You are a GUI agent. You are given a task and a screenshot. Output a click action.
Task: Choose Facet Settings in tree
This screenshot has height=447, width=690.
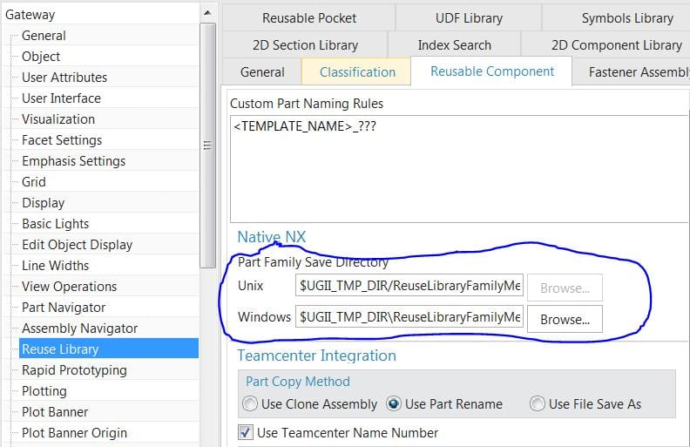pos(62,140)
